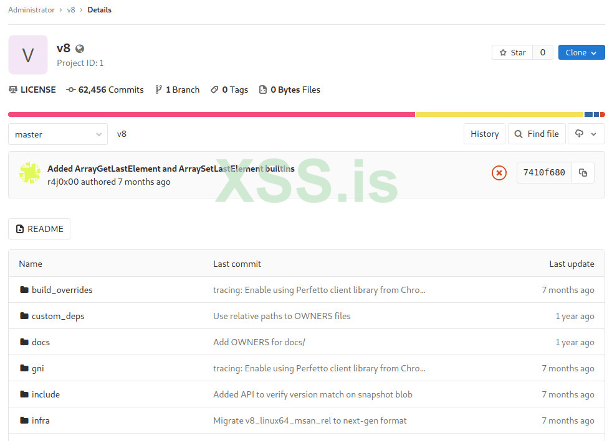The image size is (612, 441).
Task: Click the Last update column header
Action: click(x=571, y=264)
